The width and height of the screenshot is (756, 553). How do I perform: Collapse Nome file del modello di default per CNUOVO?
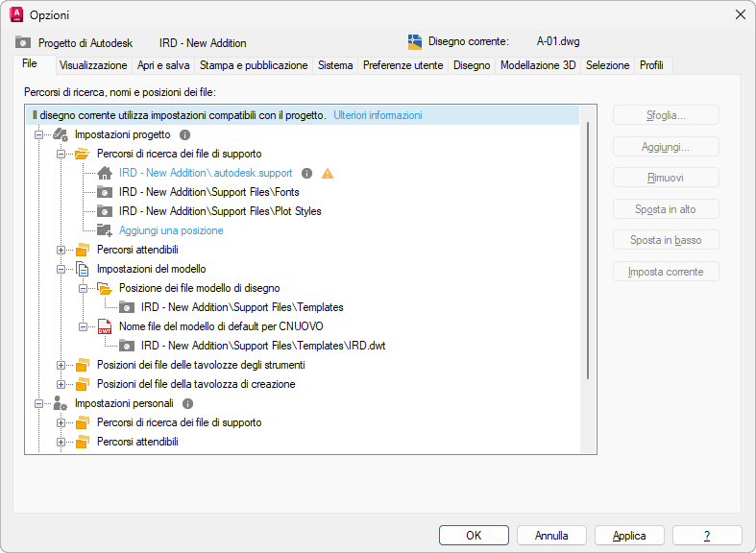click(83, 326)
